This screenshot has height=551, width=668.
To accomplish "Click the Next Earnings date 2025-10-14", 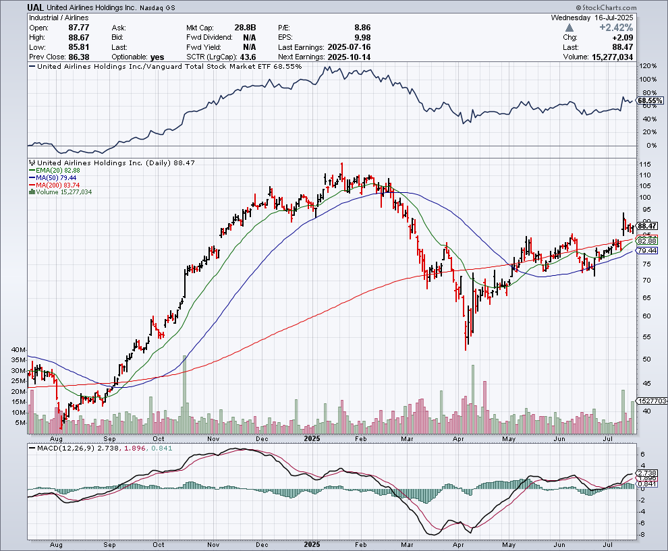I will pyautogui.click(x=349, y=57).
